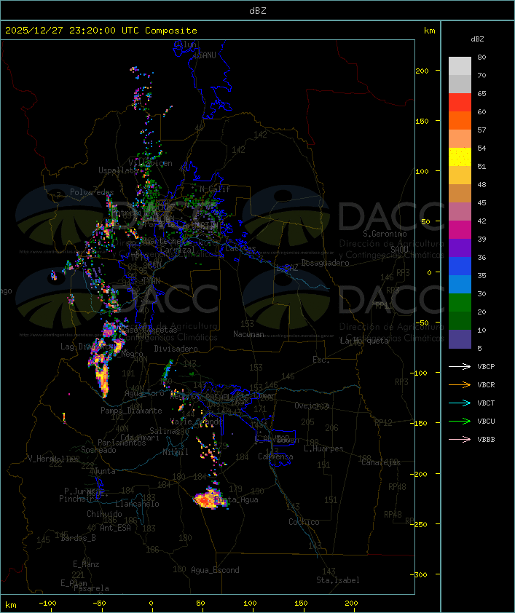Click the dotted yellow 51-54 dBZ swatch
The width and height of the screenshot is (515, 613).
[460, 157]
